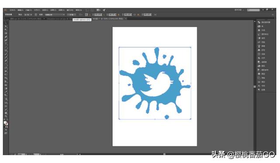This screenshot has height=163, width=280.
Task: Select the Type (T) tool
Action: [x=6, y=44]
